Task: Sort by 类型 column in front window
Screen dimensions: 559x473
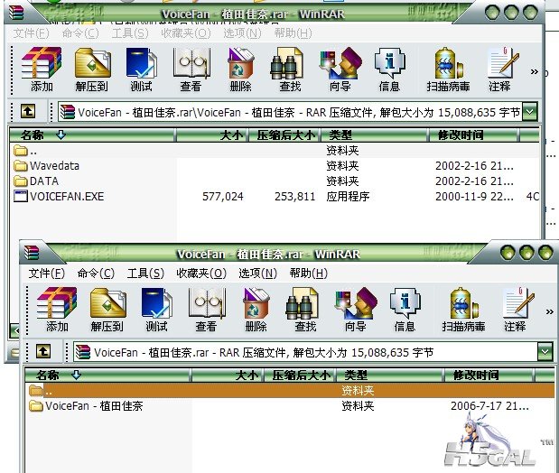Action: coord(389,375)
